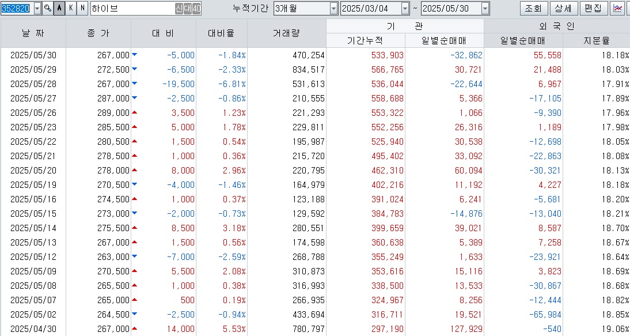The width and height of the screenshot is (630, 336).
Task: Click the closing price 289,000
Action: 113,113
